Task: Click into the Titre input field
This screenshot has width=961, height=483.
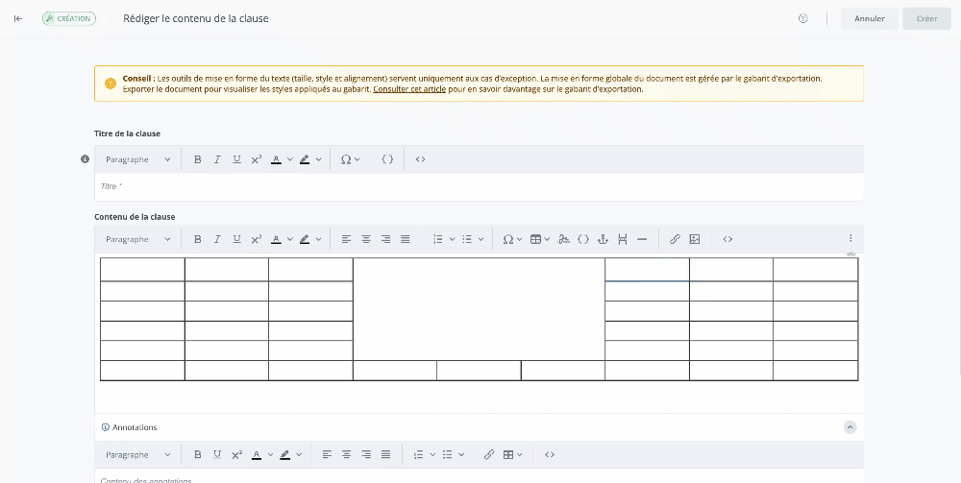Action: click(x=479, y=186)
